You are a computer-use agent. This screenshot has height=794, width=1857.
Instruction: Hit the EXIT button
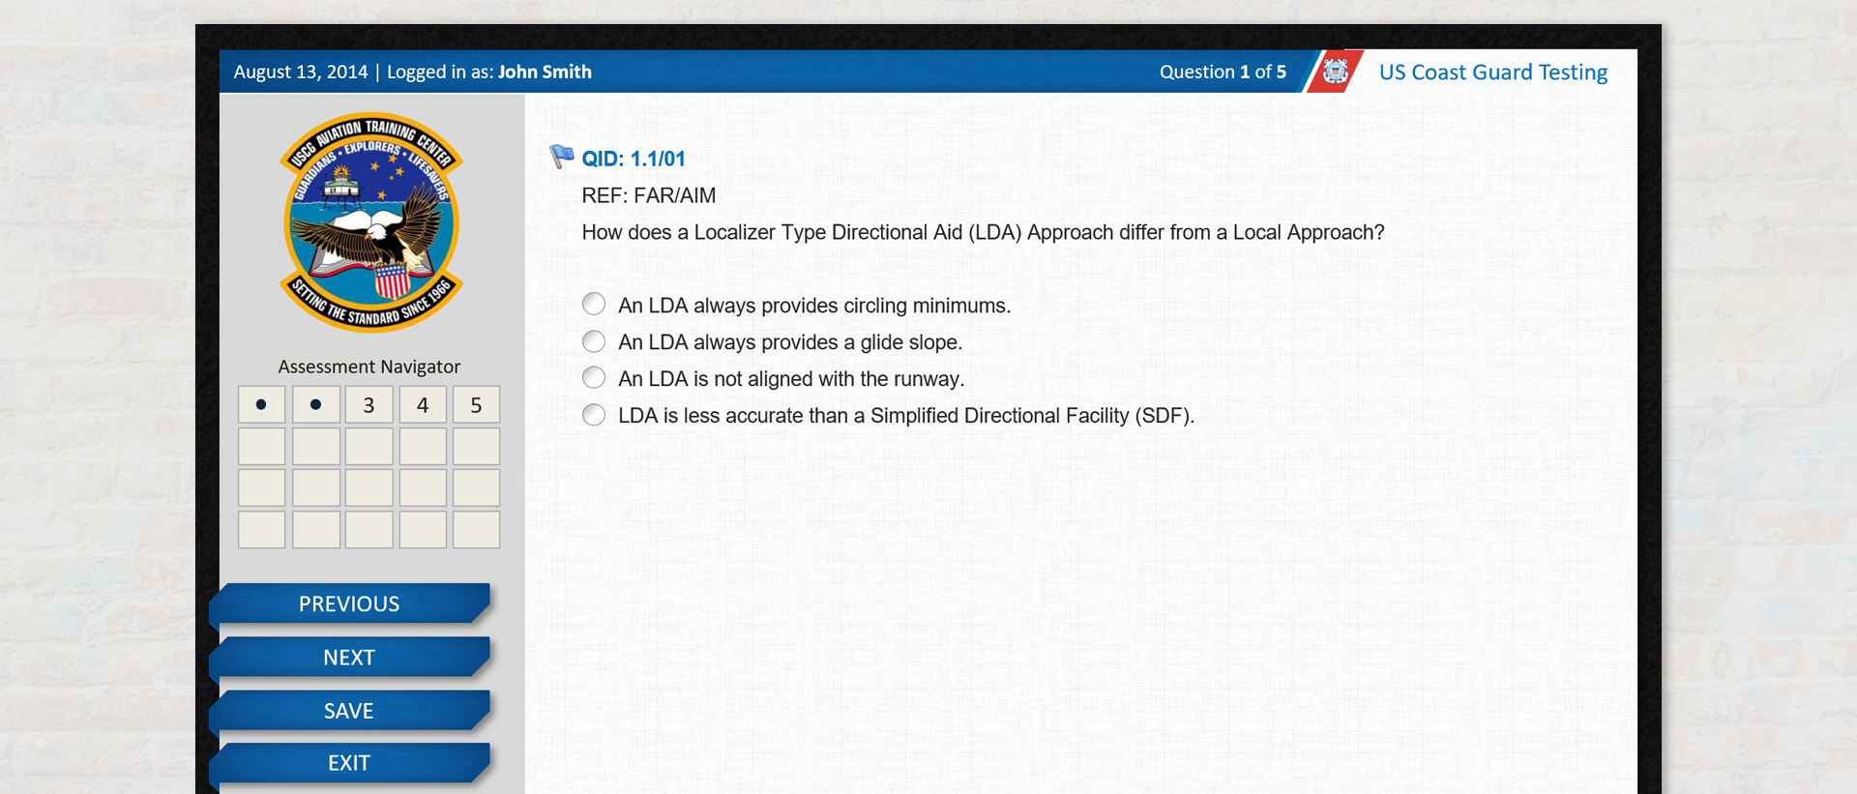[x=349, y=763]
